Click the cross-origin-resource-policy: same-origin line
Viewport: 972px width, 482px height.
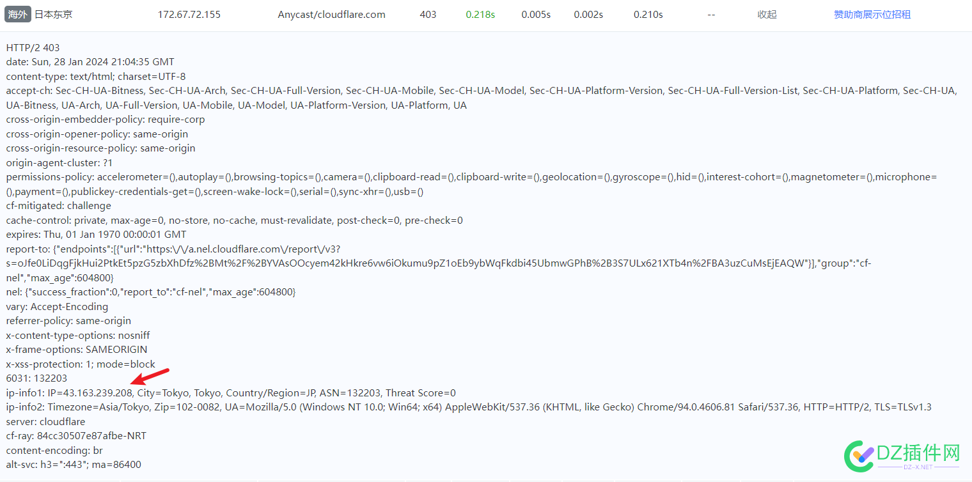click(x=101, y=148)
